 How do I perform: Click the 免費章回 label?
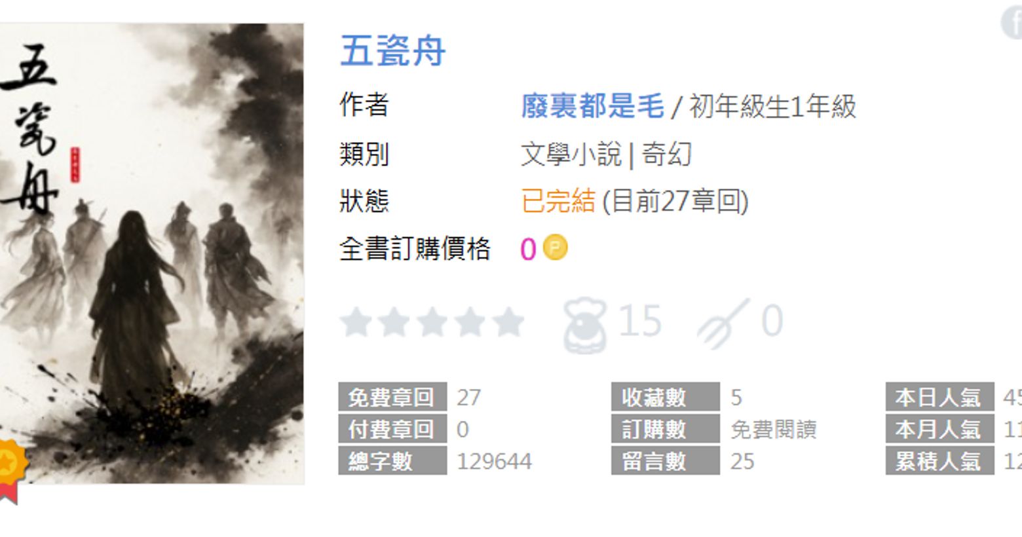click(392, 397)
